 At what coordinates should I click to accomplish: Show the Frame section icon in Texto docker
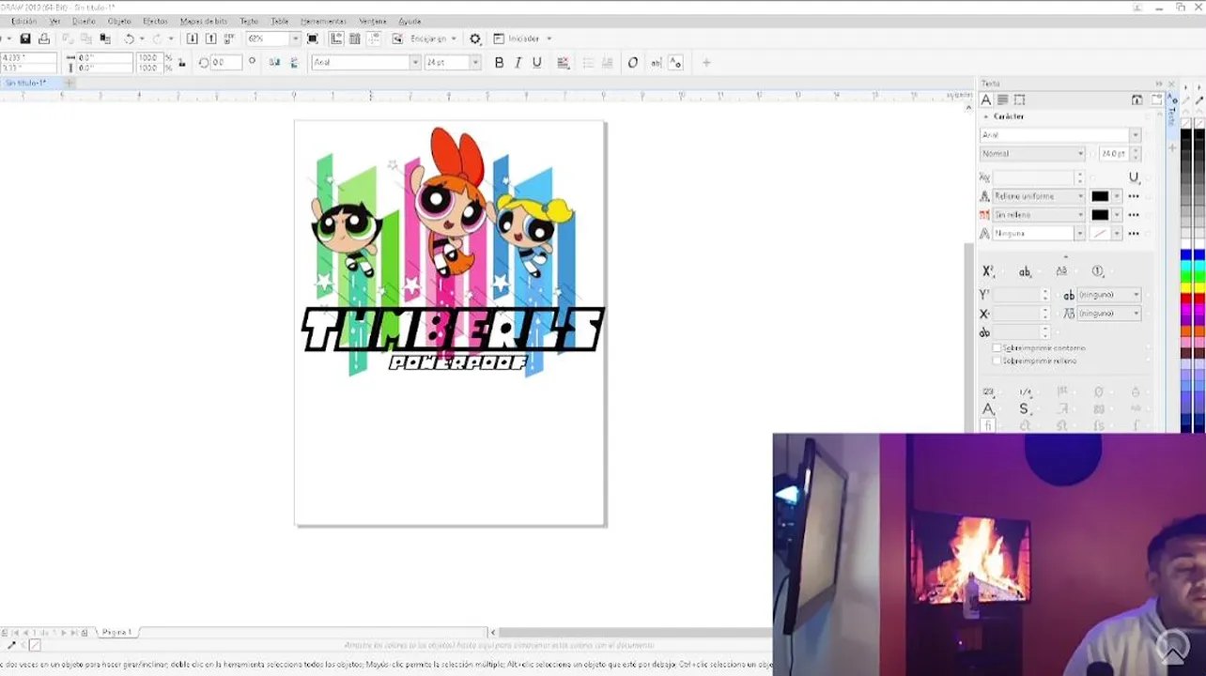(x=1020, y=100)
